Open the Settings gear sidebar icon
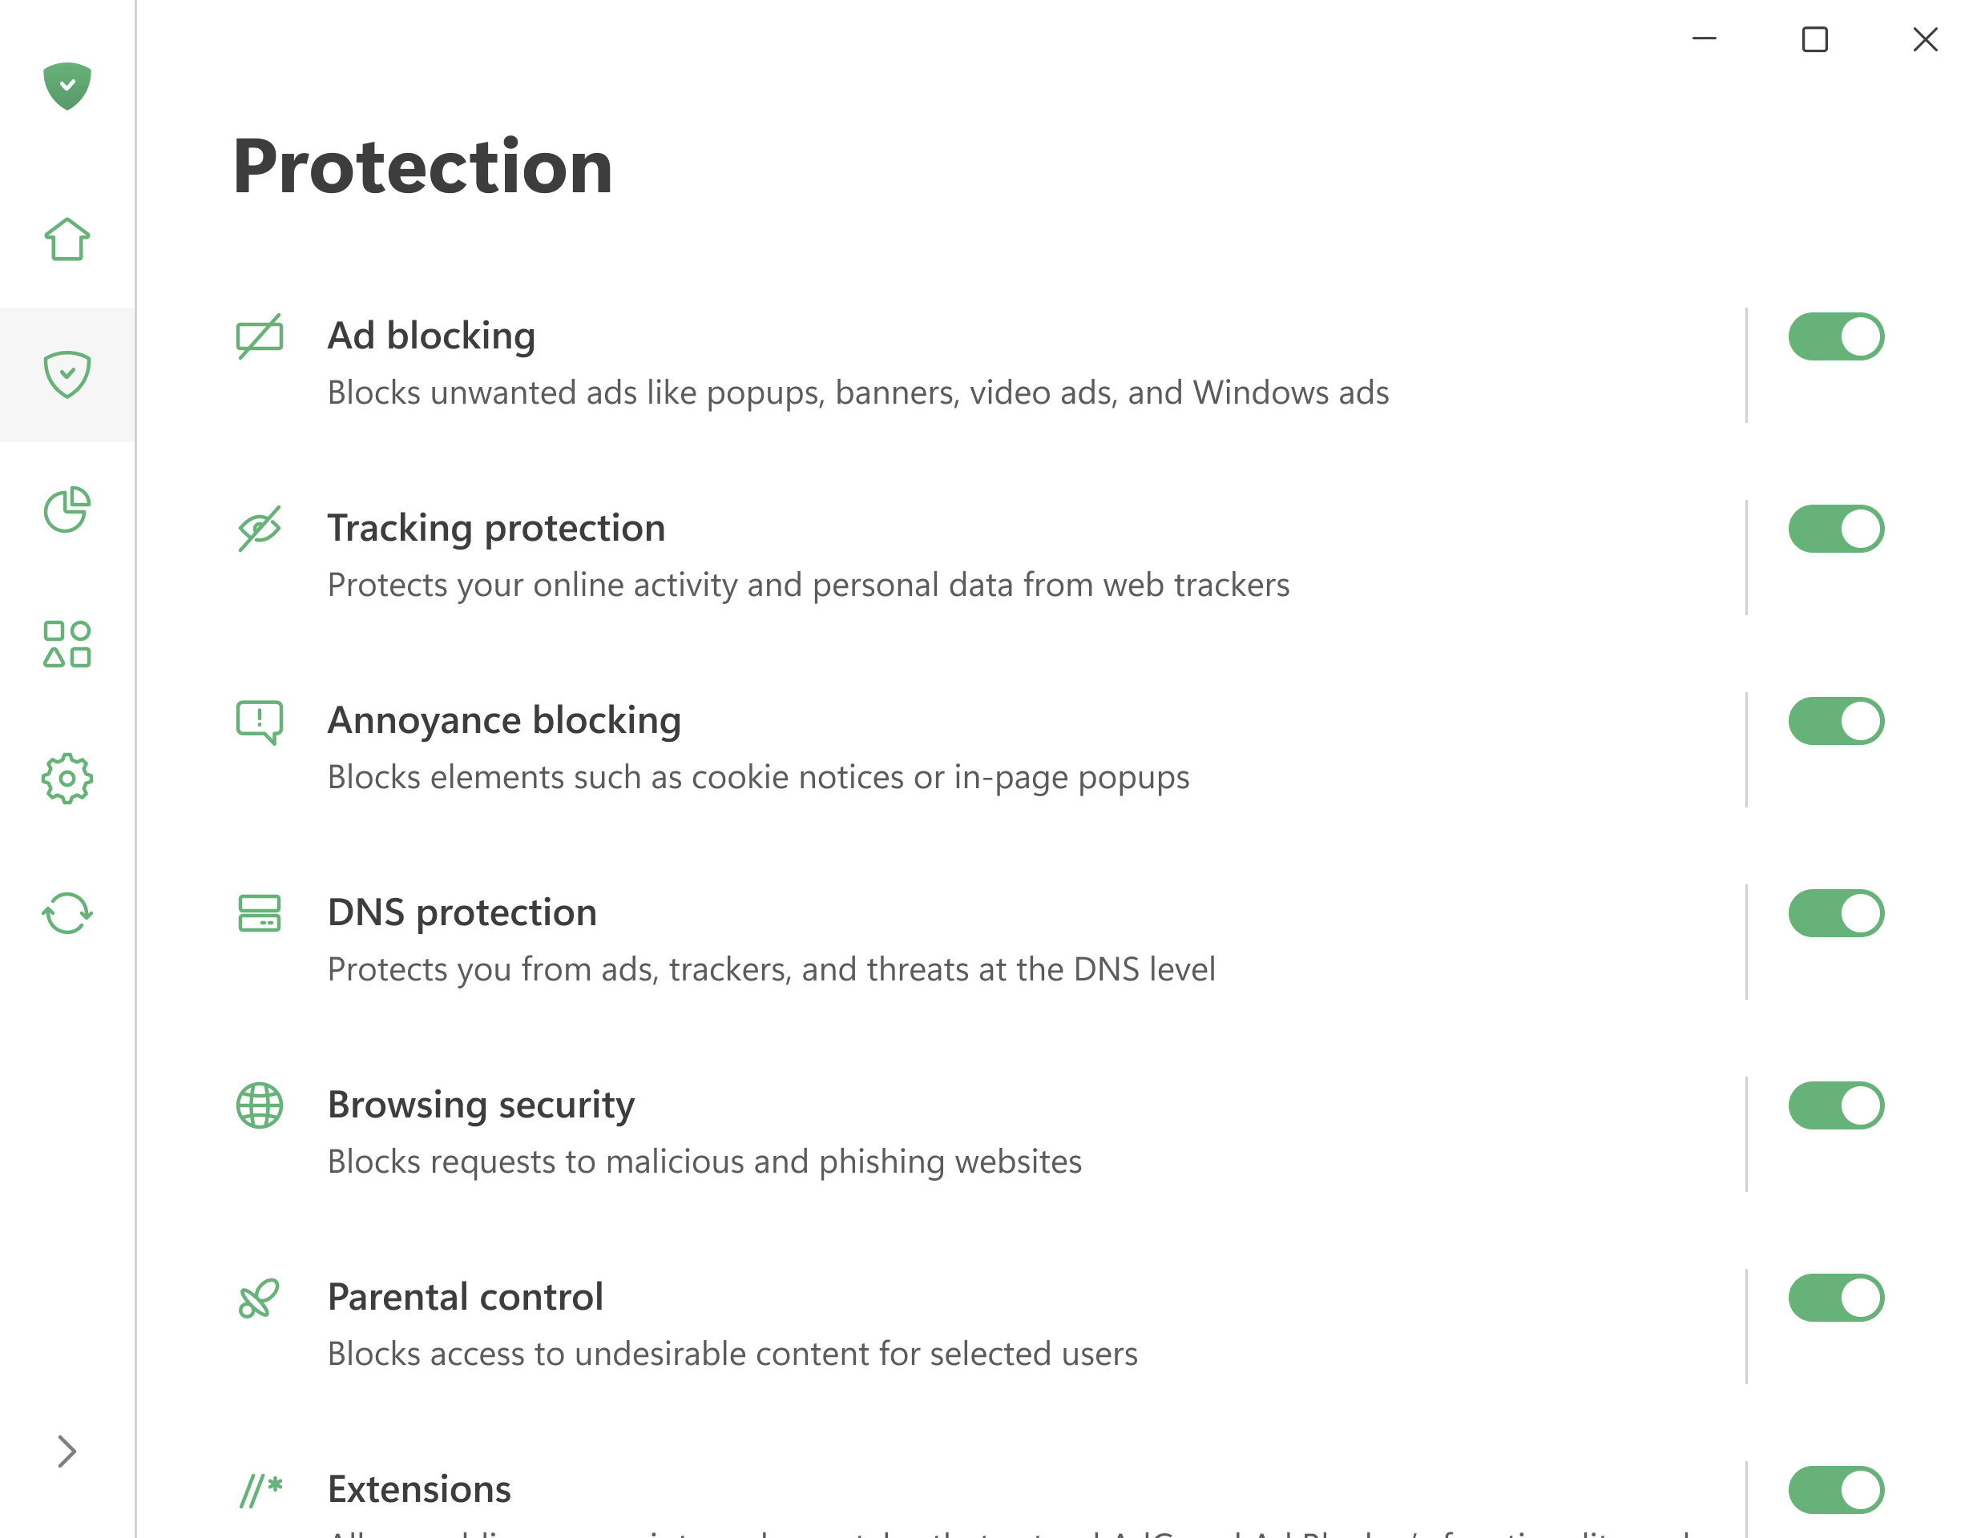Viewport: 1981px width, 1538px height. (x=67, y=778)
